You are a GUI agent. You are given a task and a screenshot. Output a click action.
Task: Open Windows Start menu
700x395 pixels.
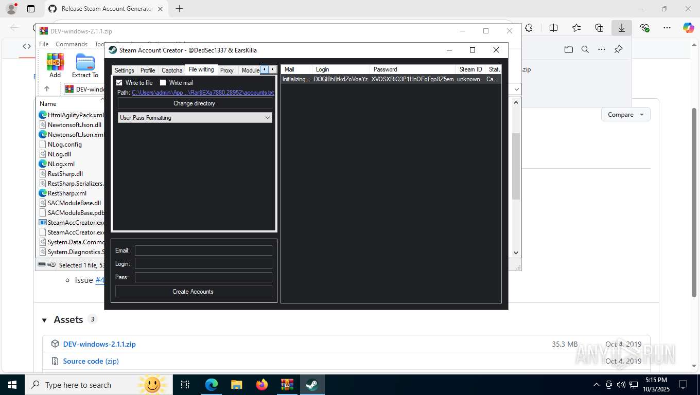pos(12,385)
